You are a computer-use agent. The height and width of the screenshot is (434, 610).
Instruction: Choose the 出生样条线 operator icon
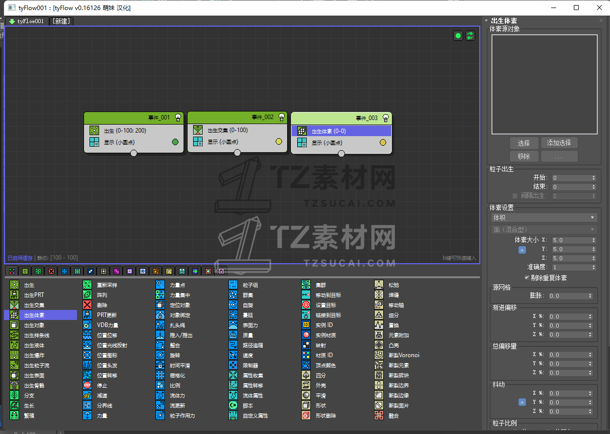15,335
